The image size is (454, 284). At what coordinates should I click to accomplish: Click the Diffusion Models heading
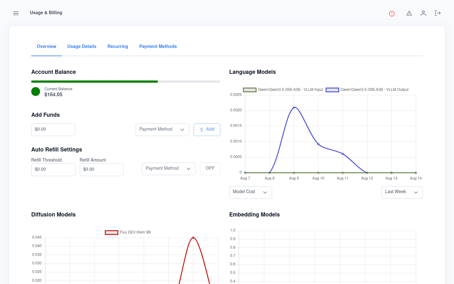pos(53,215)
